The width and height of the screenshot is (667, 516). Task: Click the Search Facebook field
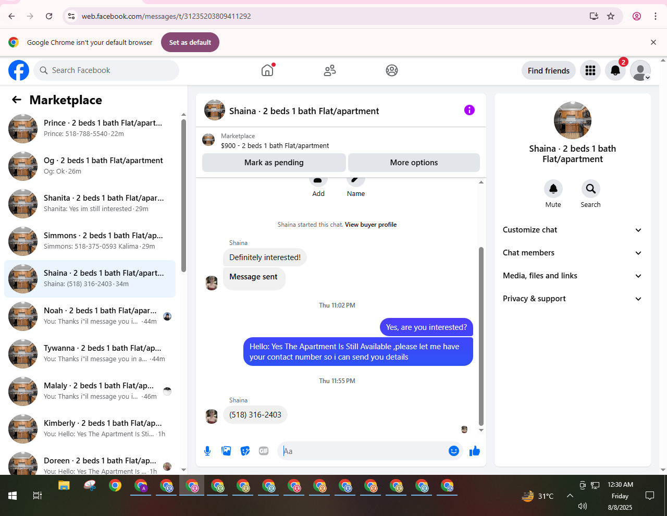pos(106,70)
